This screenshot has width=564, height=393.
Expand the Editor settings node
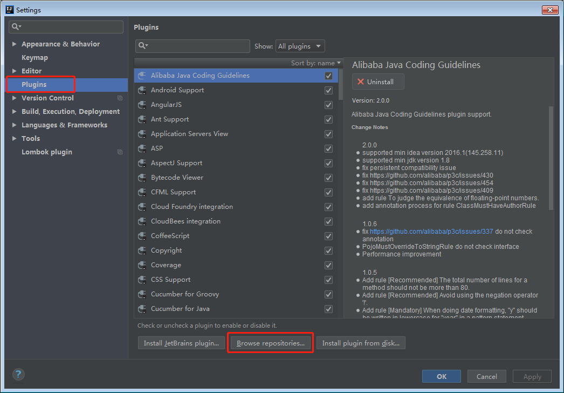(14, 71)
